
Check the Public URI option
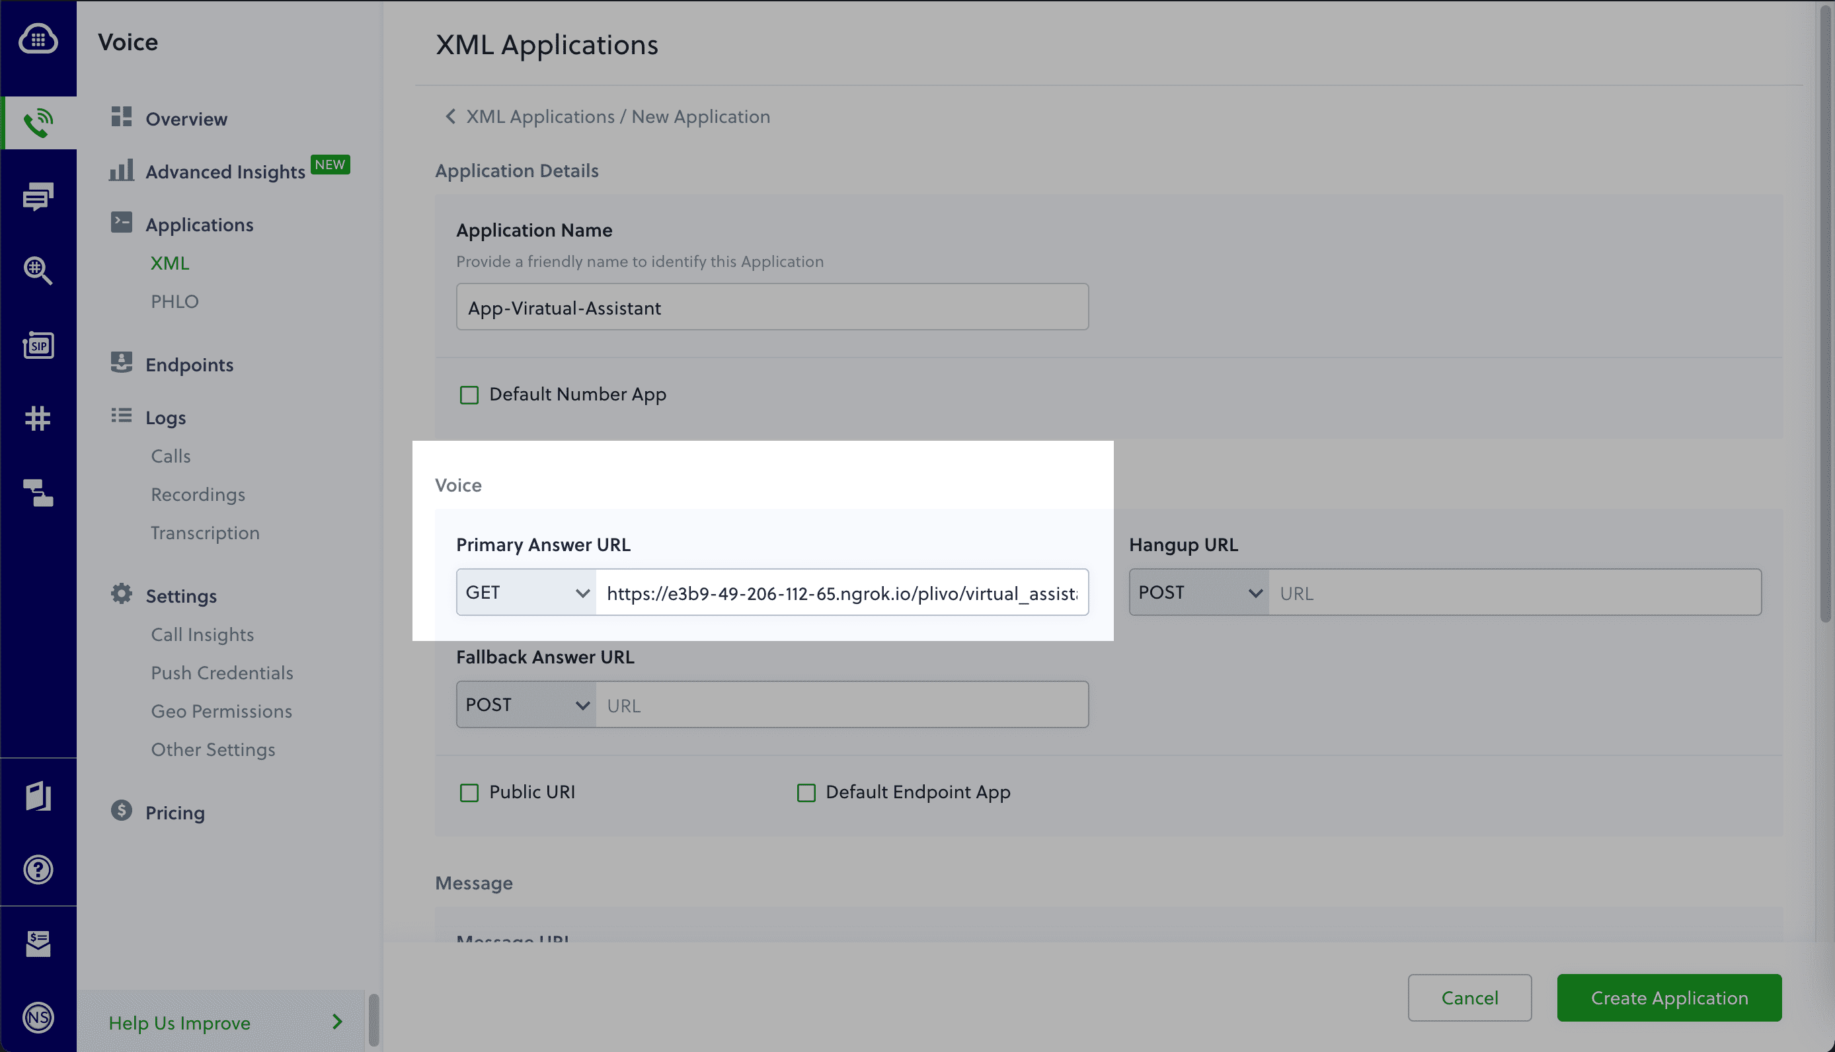[469, 792]
